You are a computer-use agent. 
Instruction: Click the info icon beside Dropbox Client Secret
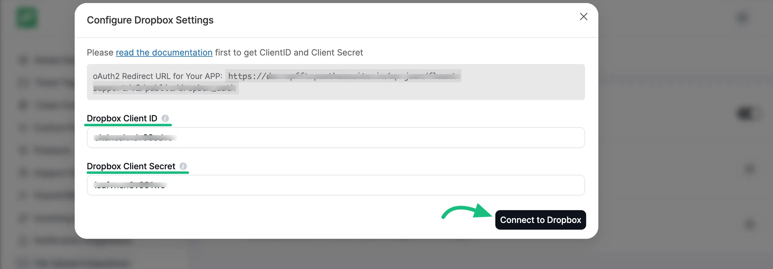click(183, 166)
